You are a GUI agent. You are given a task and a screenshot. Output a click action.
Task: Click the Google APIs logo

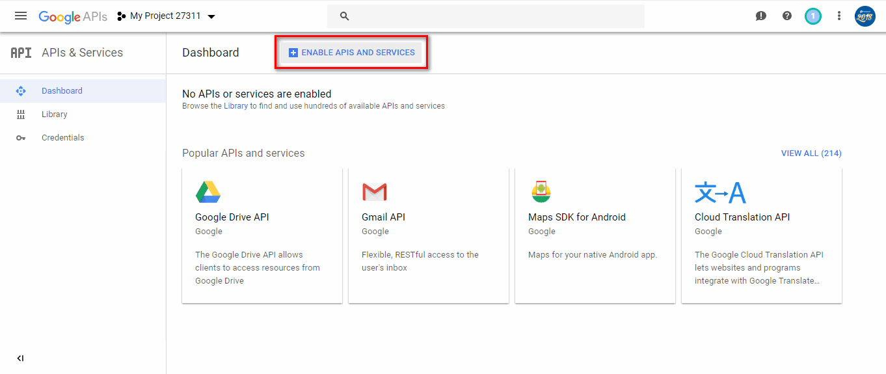(73, 16)
